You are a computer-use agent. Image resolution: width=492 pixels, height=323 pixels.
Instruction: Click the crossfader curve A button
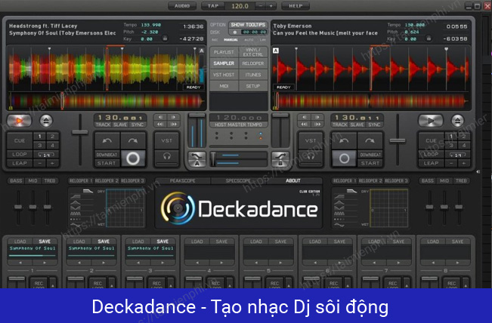(x=197, y=159)
